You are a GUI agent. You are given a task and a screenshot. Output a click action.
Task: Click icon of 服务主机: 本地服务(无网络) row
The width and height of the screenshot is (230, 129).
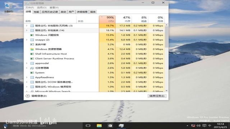(32, 25)
